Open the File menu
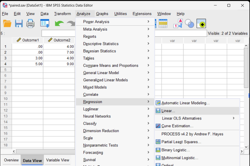The image size is (250, 166). (x=5, y=14)
